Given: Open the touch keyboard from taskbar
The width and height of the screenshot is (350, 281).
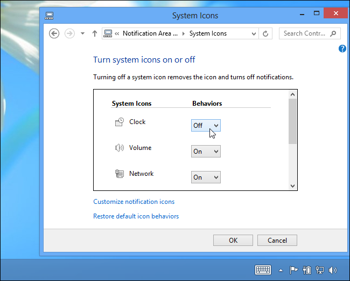Looking at the screenshot, I should pos(263,270).
